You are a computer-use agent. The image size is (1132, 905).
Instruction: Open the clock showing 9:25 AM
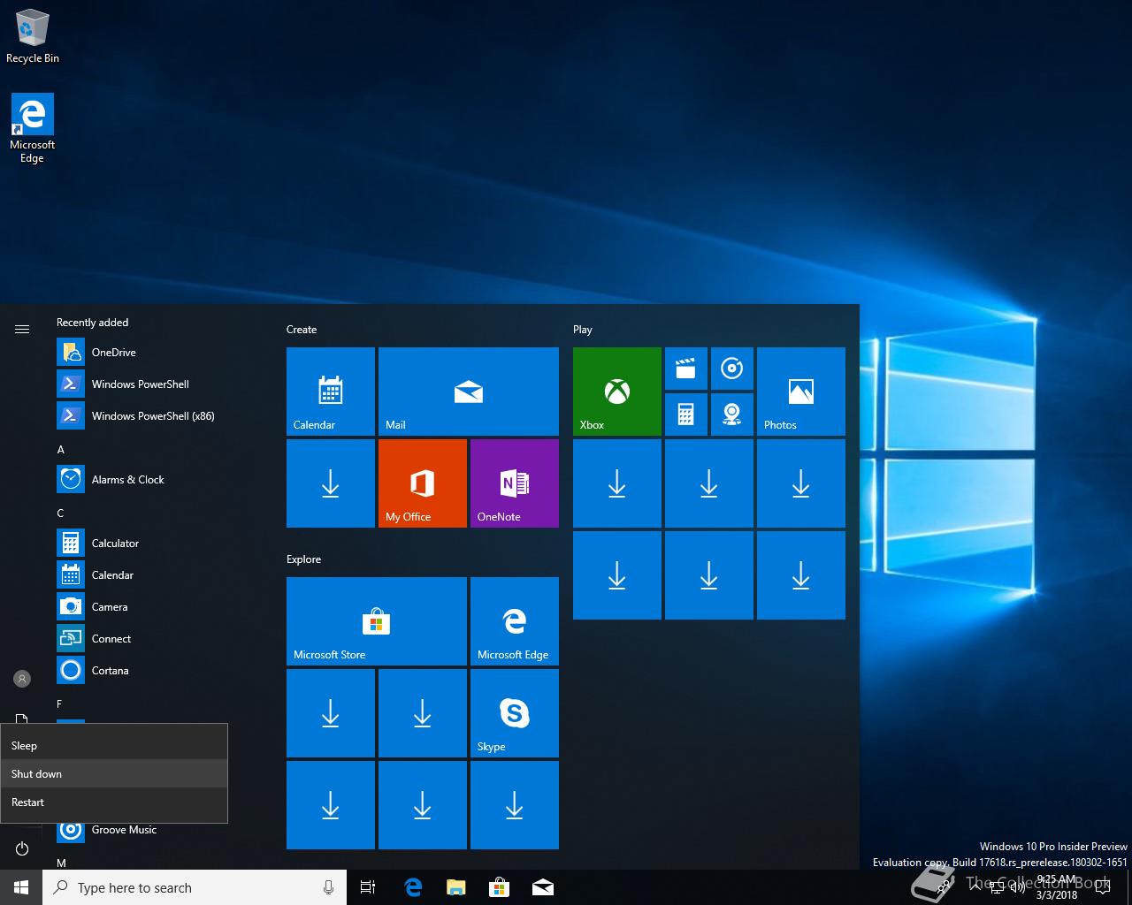pyautogui.click(x=1056, y=887)
